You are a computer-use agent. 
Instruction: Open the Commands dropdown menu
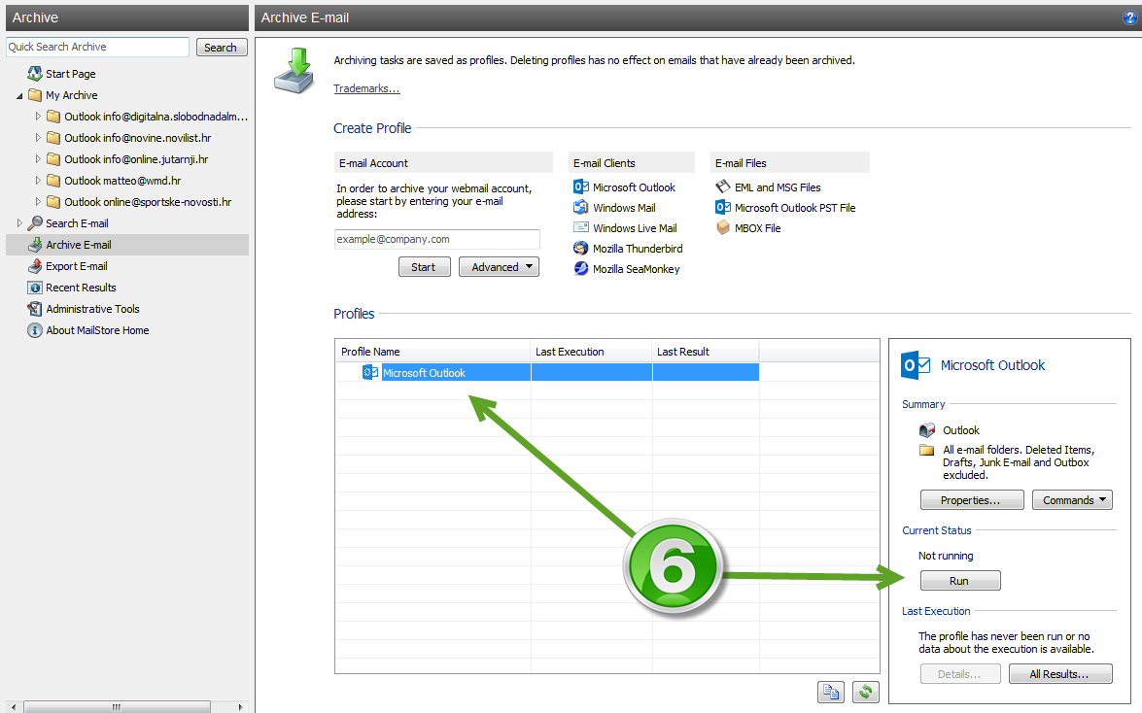[x=1072, y=499]
